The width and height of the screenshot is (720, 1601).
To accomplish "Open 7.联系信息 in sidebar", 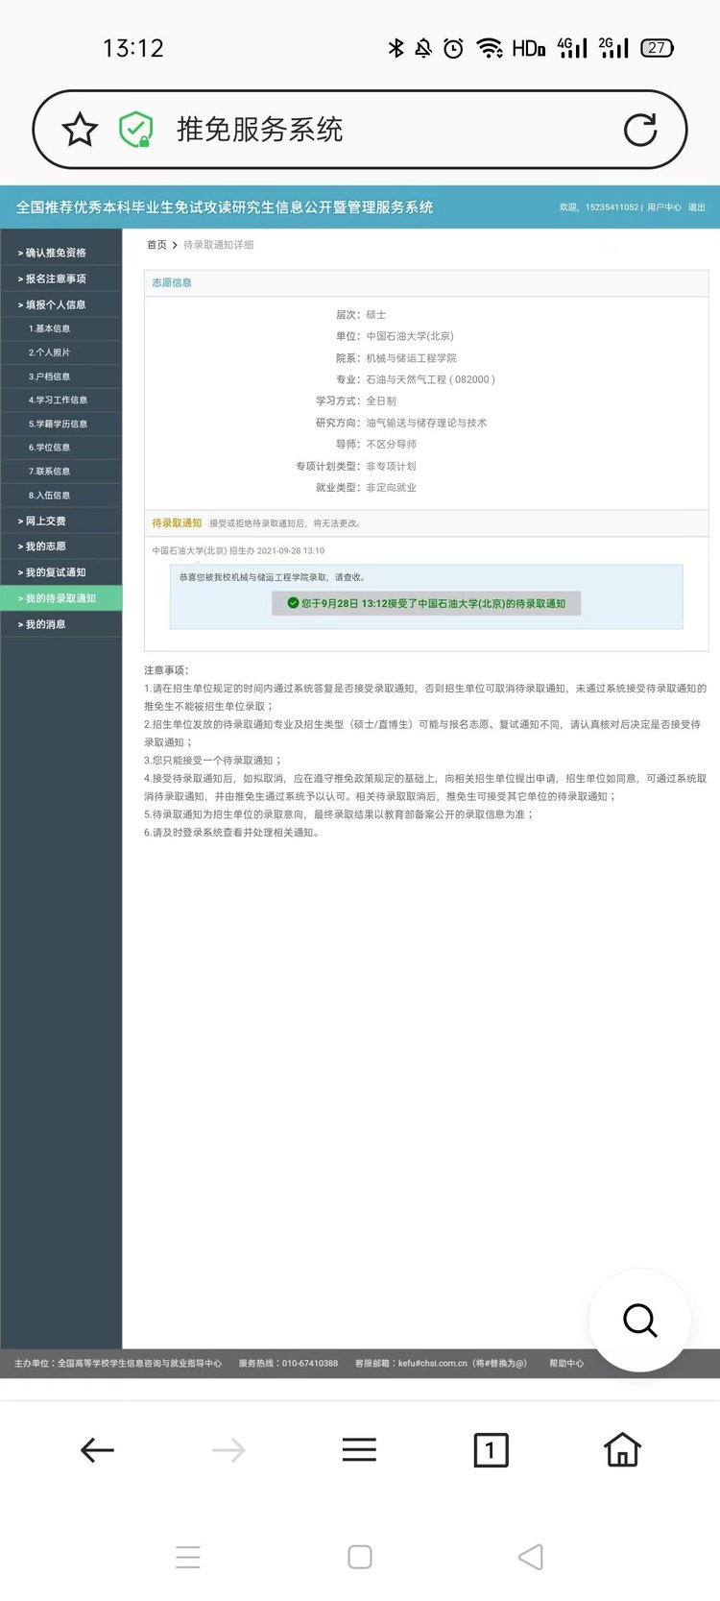I will (x=61, y=472).
